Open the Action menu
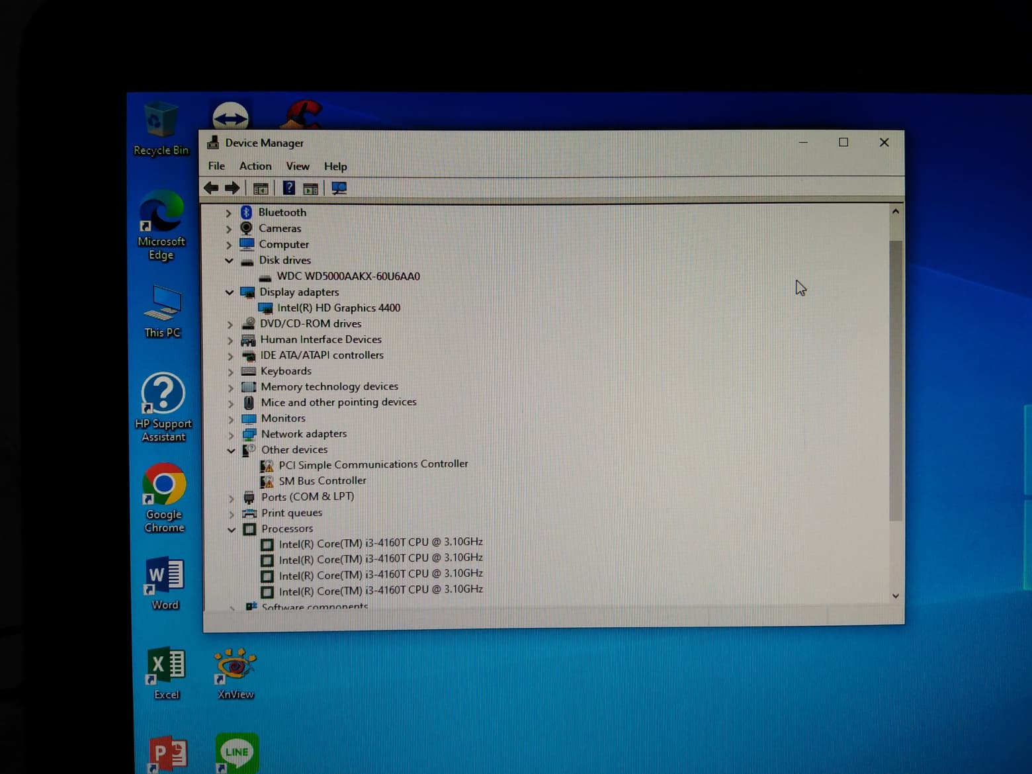The image size is (1032, 774). 255,166
